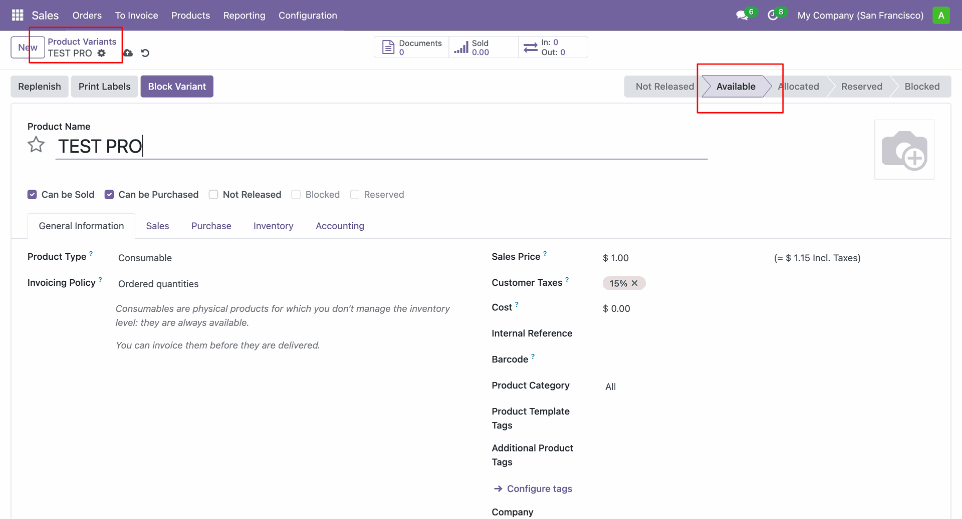Click the user avatar icon
Screen dimensions: 962x519
click(941, 16)
